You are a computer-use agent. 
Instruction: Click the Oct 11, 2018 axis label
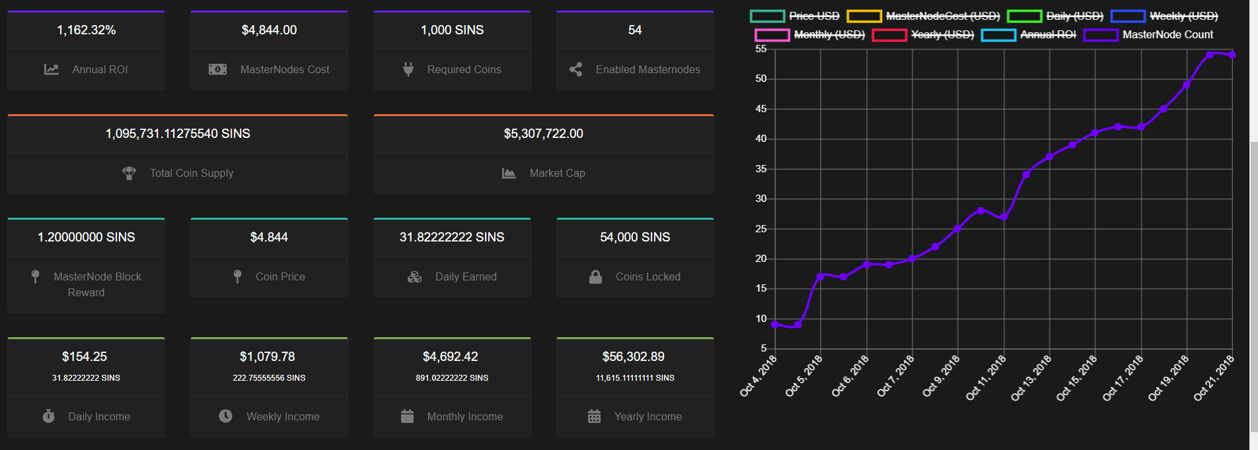tap(986, 377)
